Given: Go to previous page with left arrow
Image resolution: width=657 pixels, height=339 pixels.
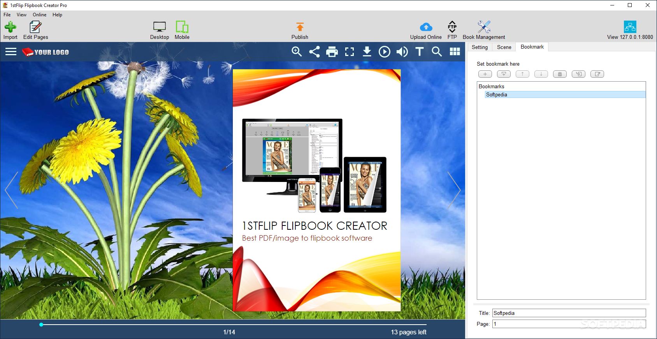Looking at the screenshot, I should [x=11, y=190].
